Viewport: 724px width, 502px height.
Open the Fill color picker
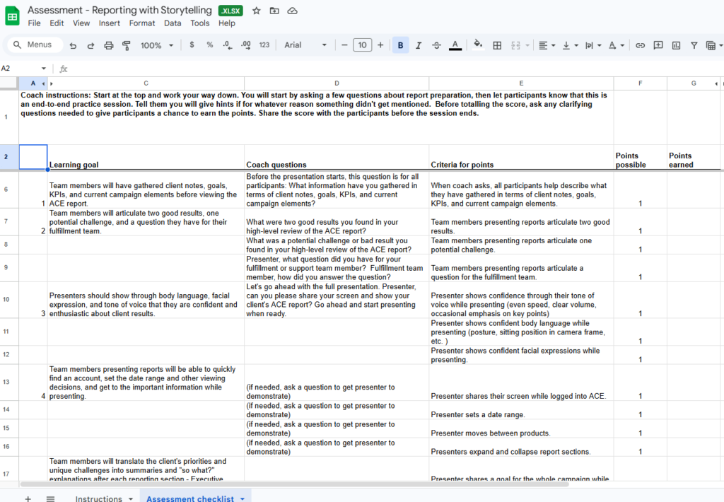point(478,45)
